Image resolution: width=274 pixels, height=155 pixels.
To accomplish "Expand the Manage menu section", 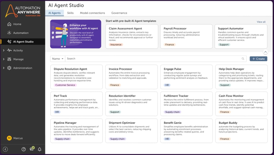I will (4, 59).
